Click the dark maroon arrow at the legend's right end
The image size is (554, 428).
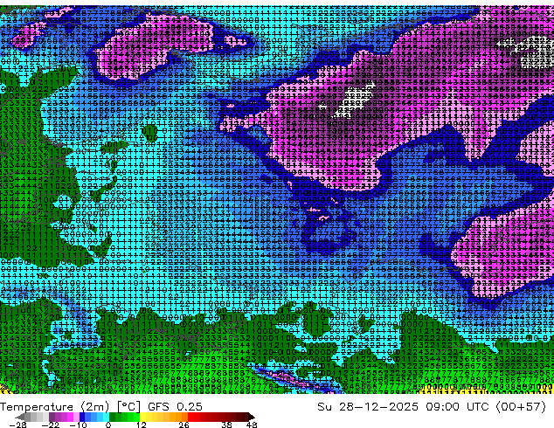[x=252, y=417]
